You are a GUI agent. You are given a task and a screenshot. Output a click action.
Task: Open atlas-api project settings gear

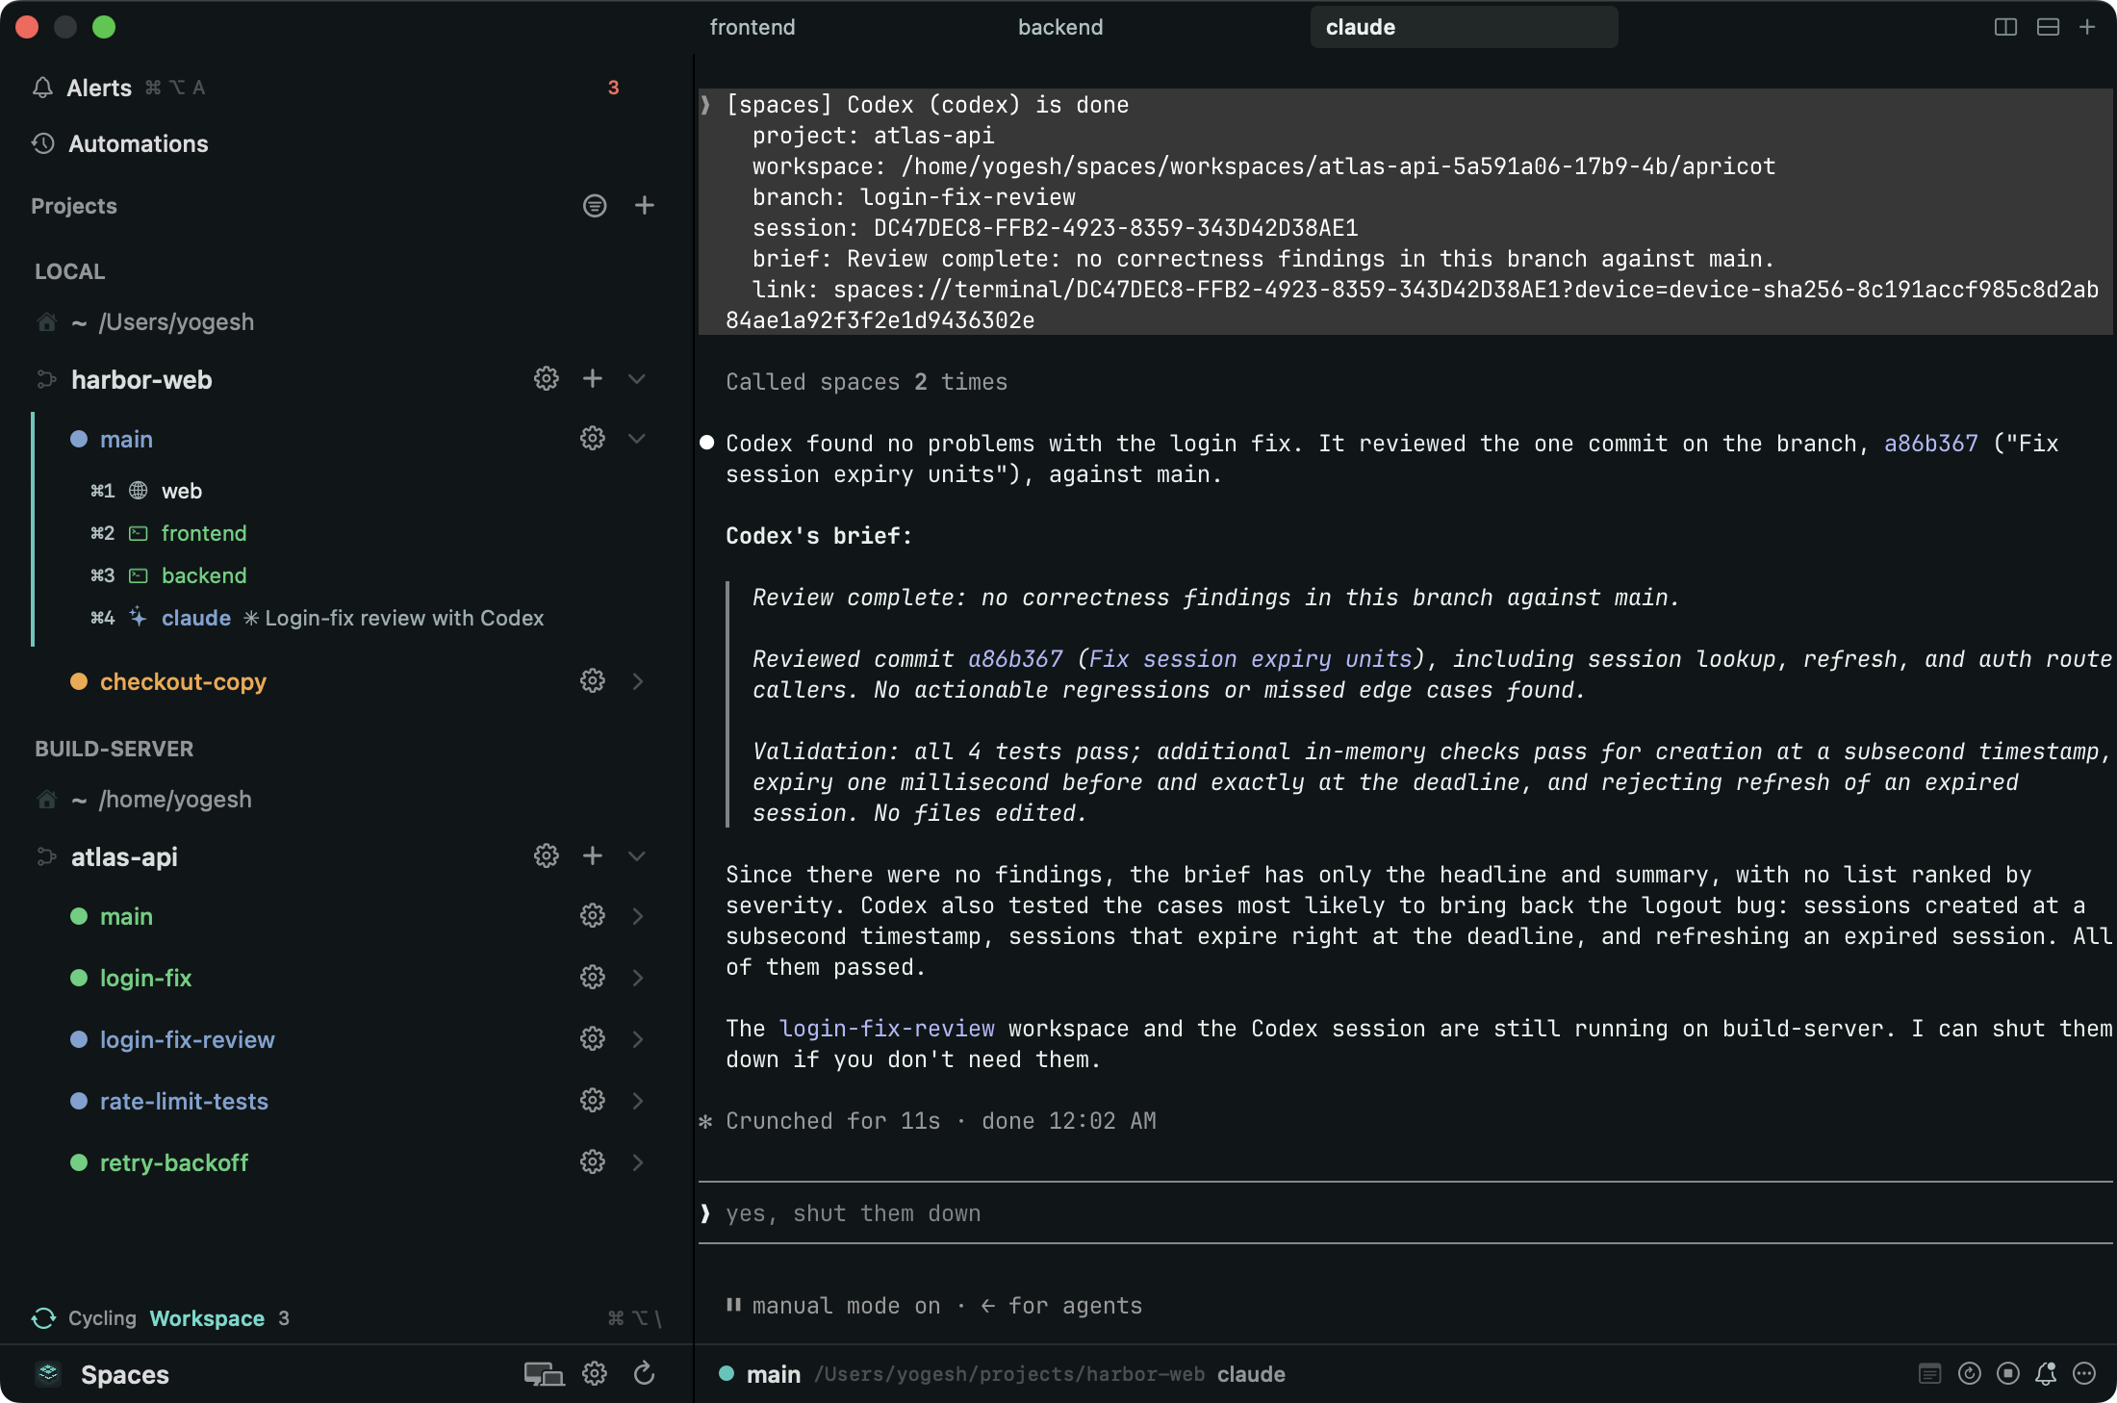click(x=547, y=856)
